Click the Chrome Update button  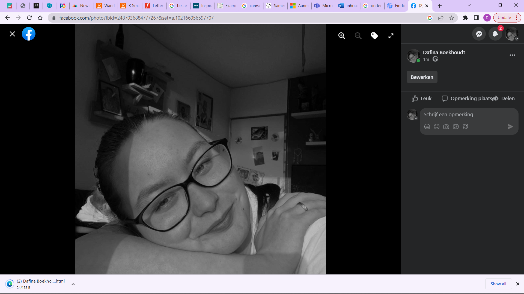504,18
